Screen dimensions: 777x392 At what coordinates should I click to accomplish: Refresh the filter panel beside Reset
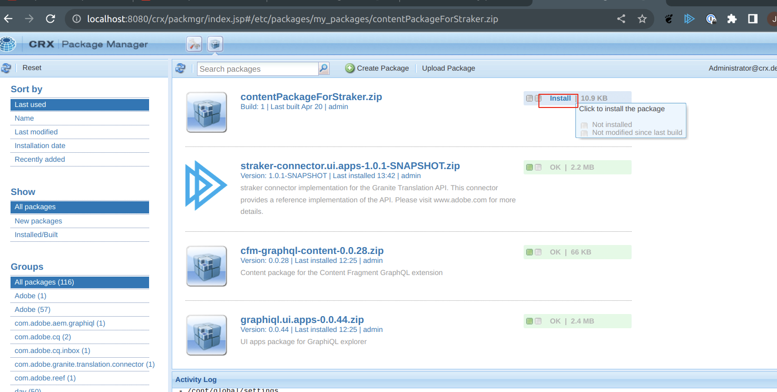[6, 68]
